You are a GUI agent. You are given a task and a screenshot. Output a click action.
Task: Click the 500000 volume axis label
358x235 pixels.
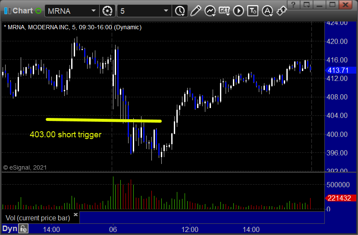pyautogui.click(x=338, y=185)
